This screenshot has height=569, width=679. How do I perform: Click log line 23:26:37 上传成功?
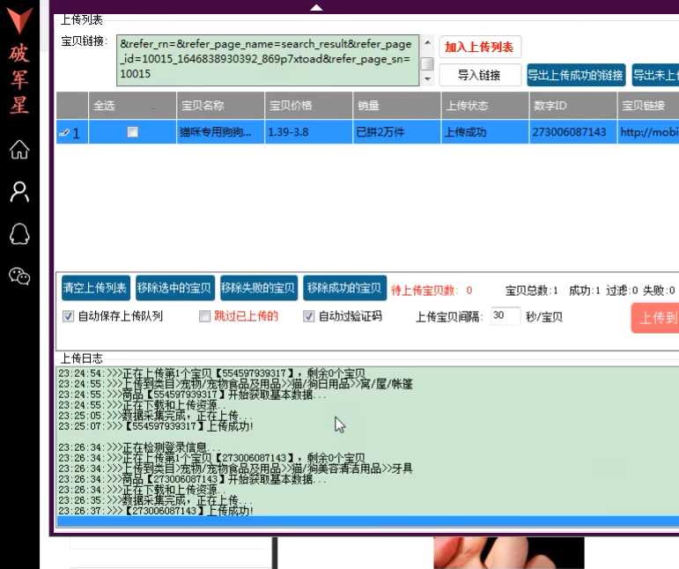point(156,511)
